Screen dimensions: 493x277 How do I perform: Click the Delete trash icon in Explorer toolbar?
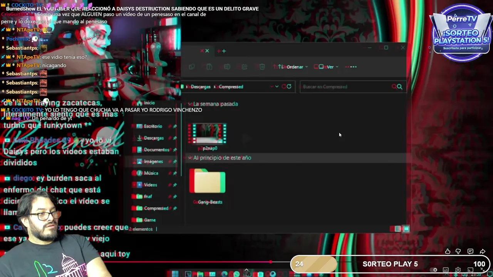[x=262, y=67]
